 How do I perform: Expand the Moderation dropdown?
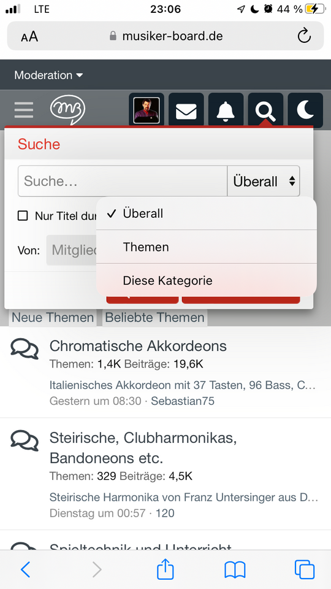click(x=48, y=75)
